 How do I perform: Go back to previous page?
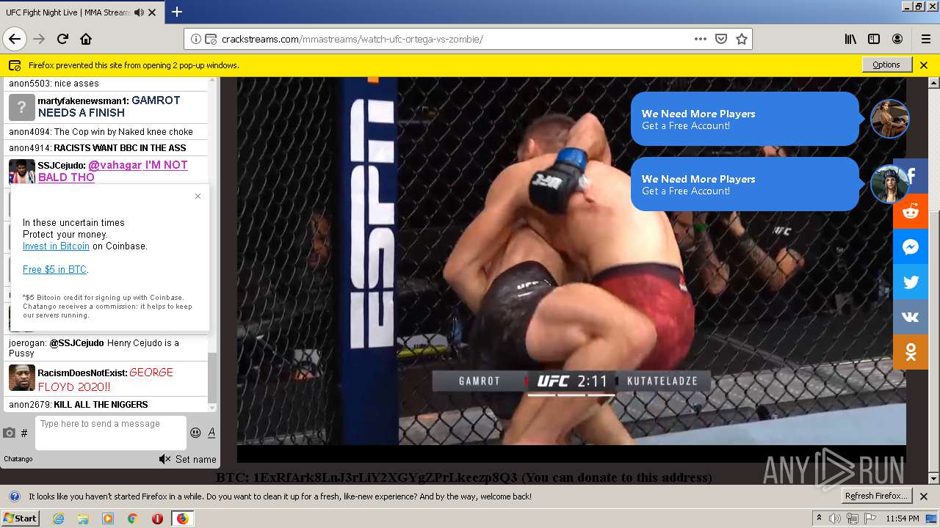click(15, 39)
